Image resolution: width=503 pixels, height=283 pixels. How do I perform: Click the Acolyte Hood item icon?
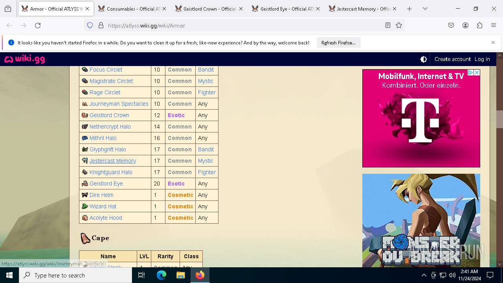click(x=84, y=218)
